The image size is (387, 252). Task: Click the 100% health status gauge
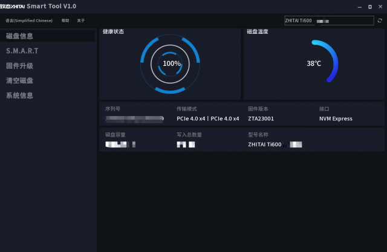pyautogui.click(x=170, y=64)
